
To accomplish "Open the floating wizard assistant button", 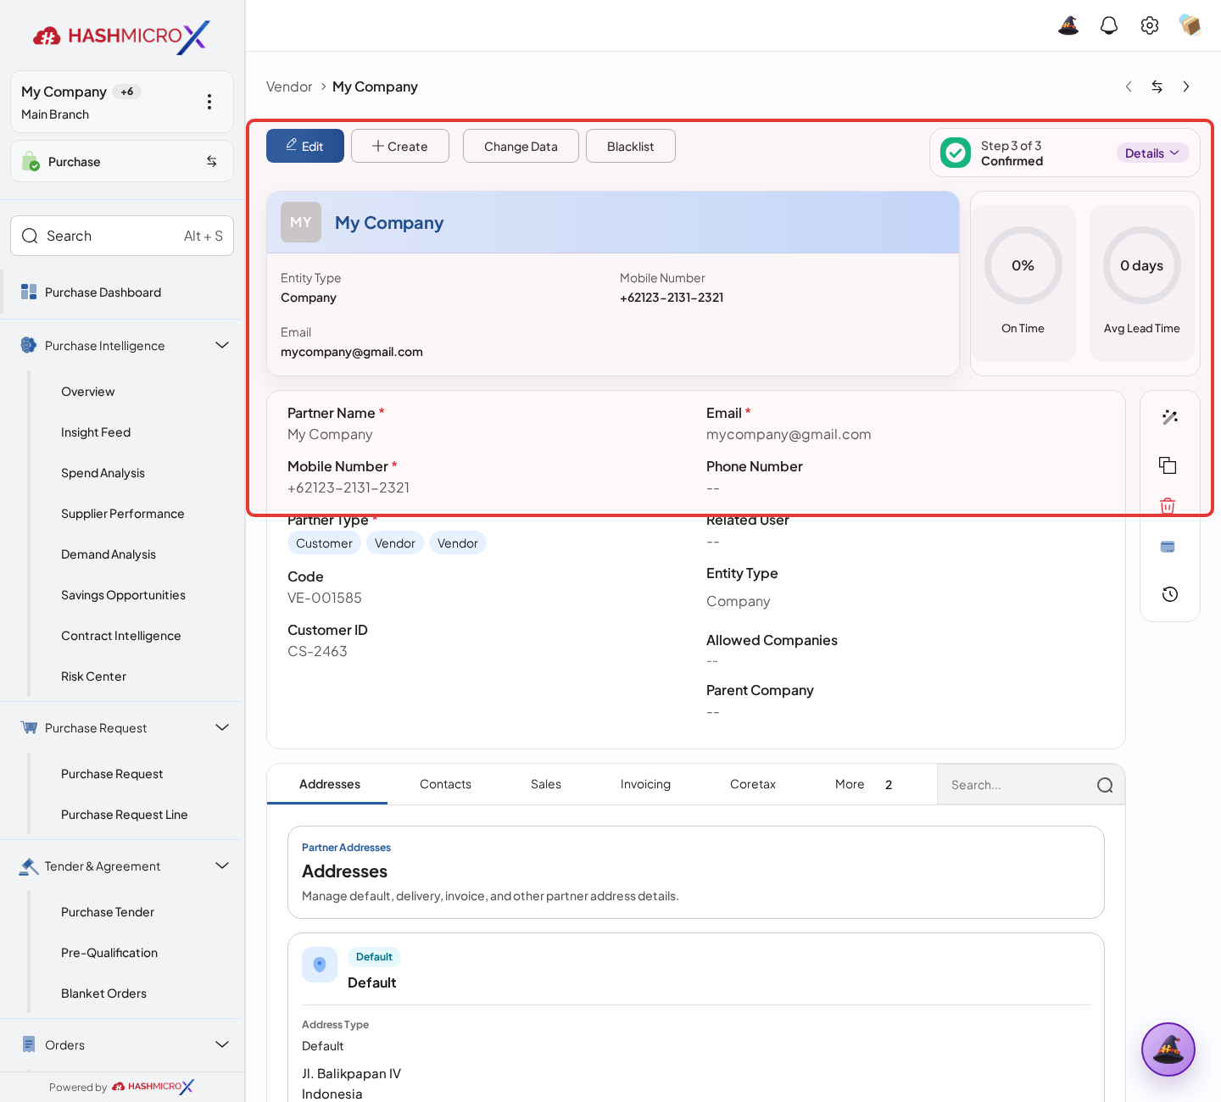I will tap(1168, 1049).
